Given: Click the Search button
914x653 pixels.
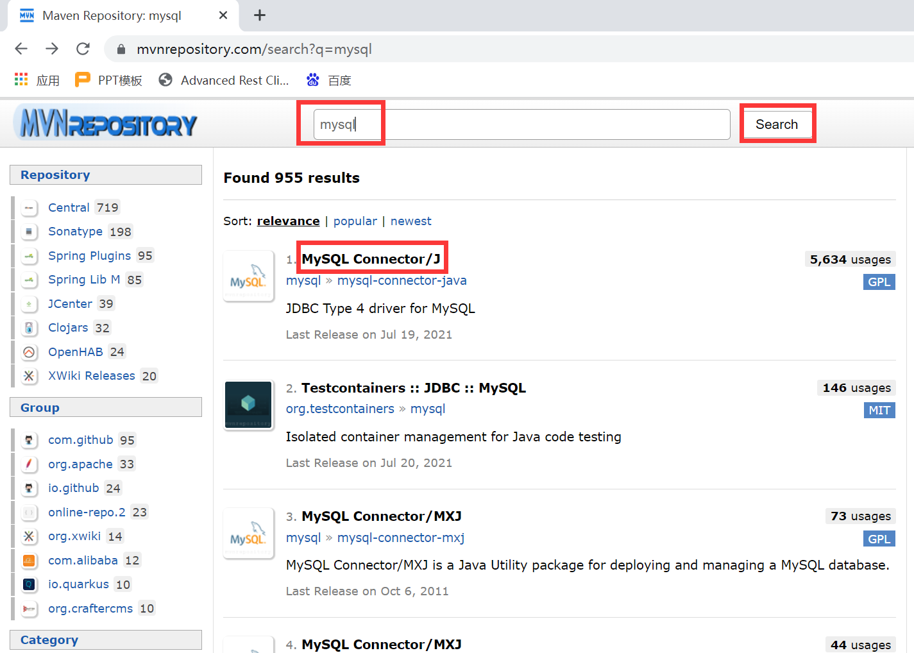Looking at the screenshot, I should [x=777, y=124].
